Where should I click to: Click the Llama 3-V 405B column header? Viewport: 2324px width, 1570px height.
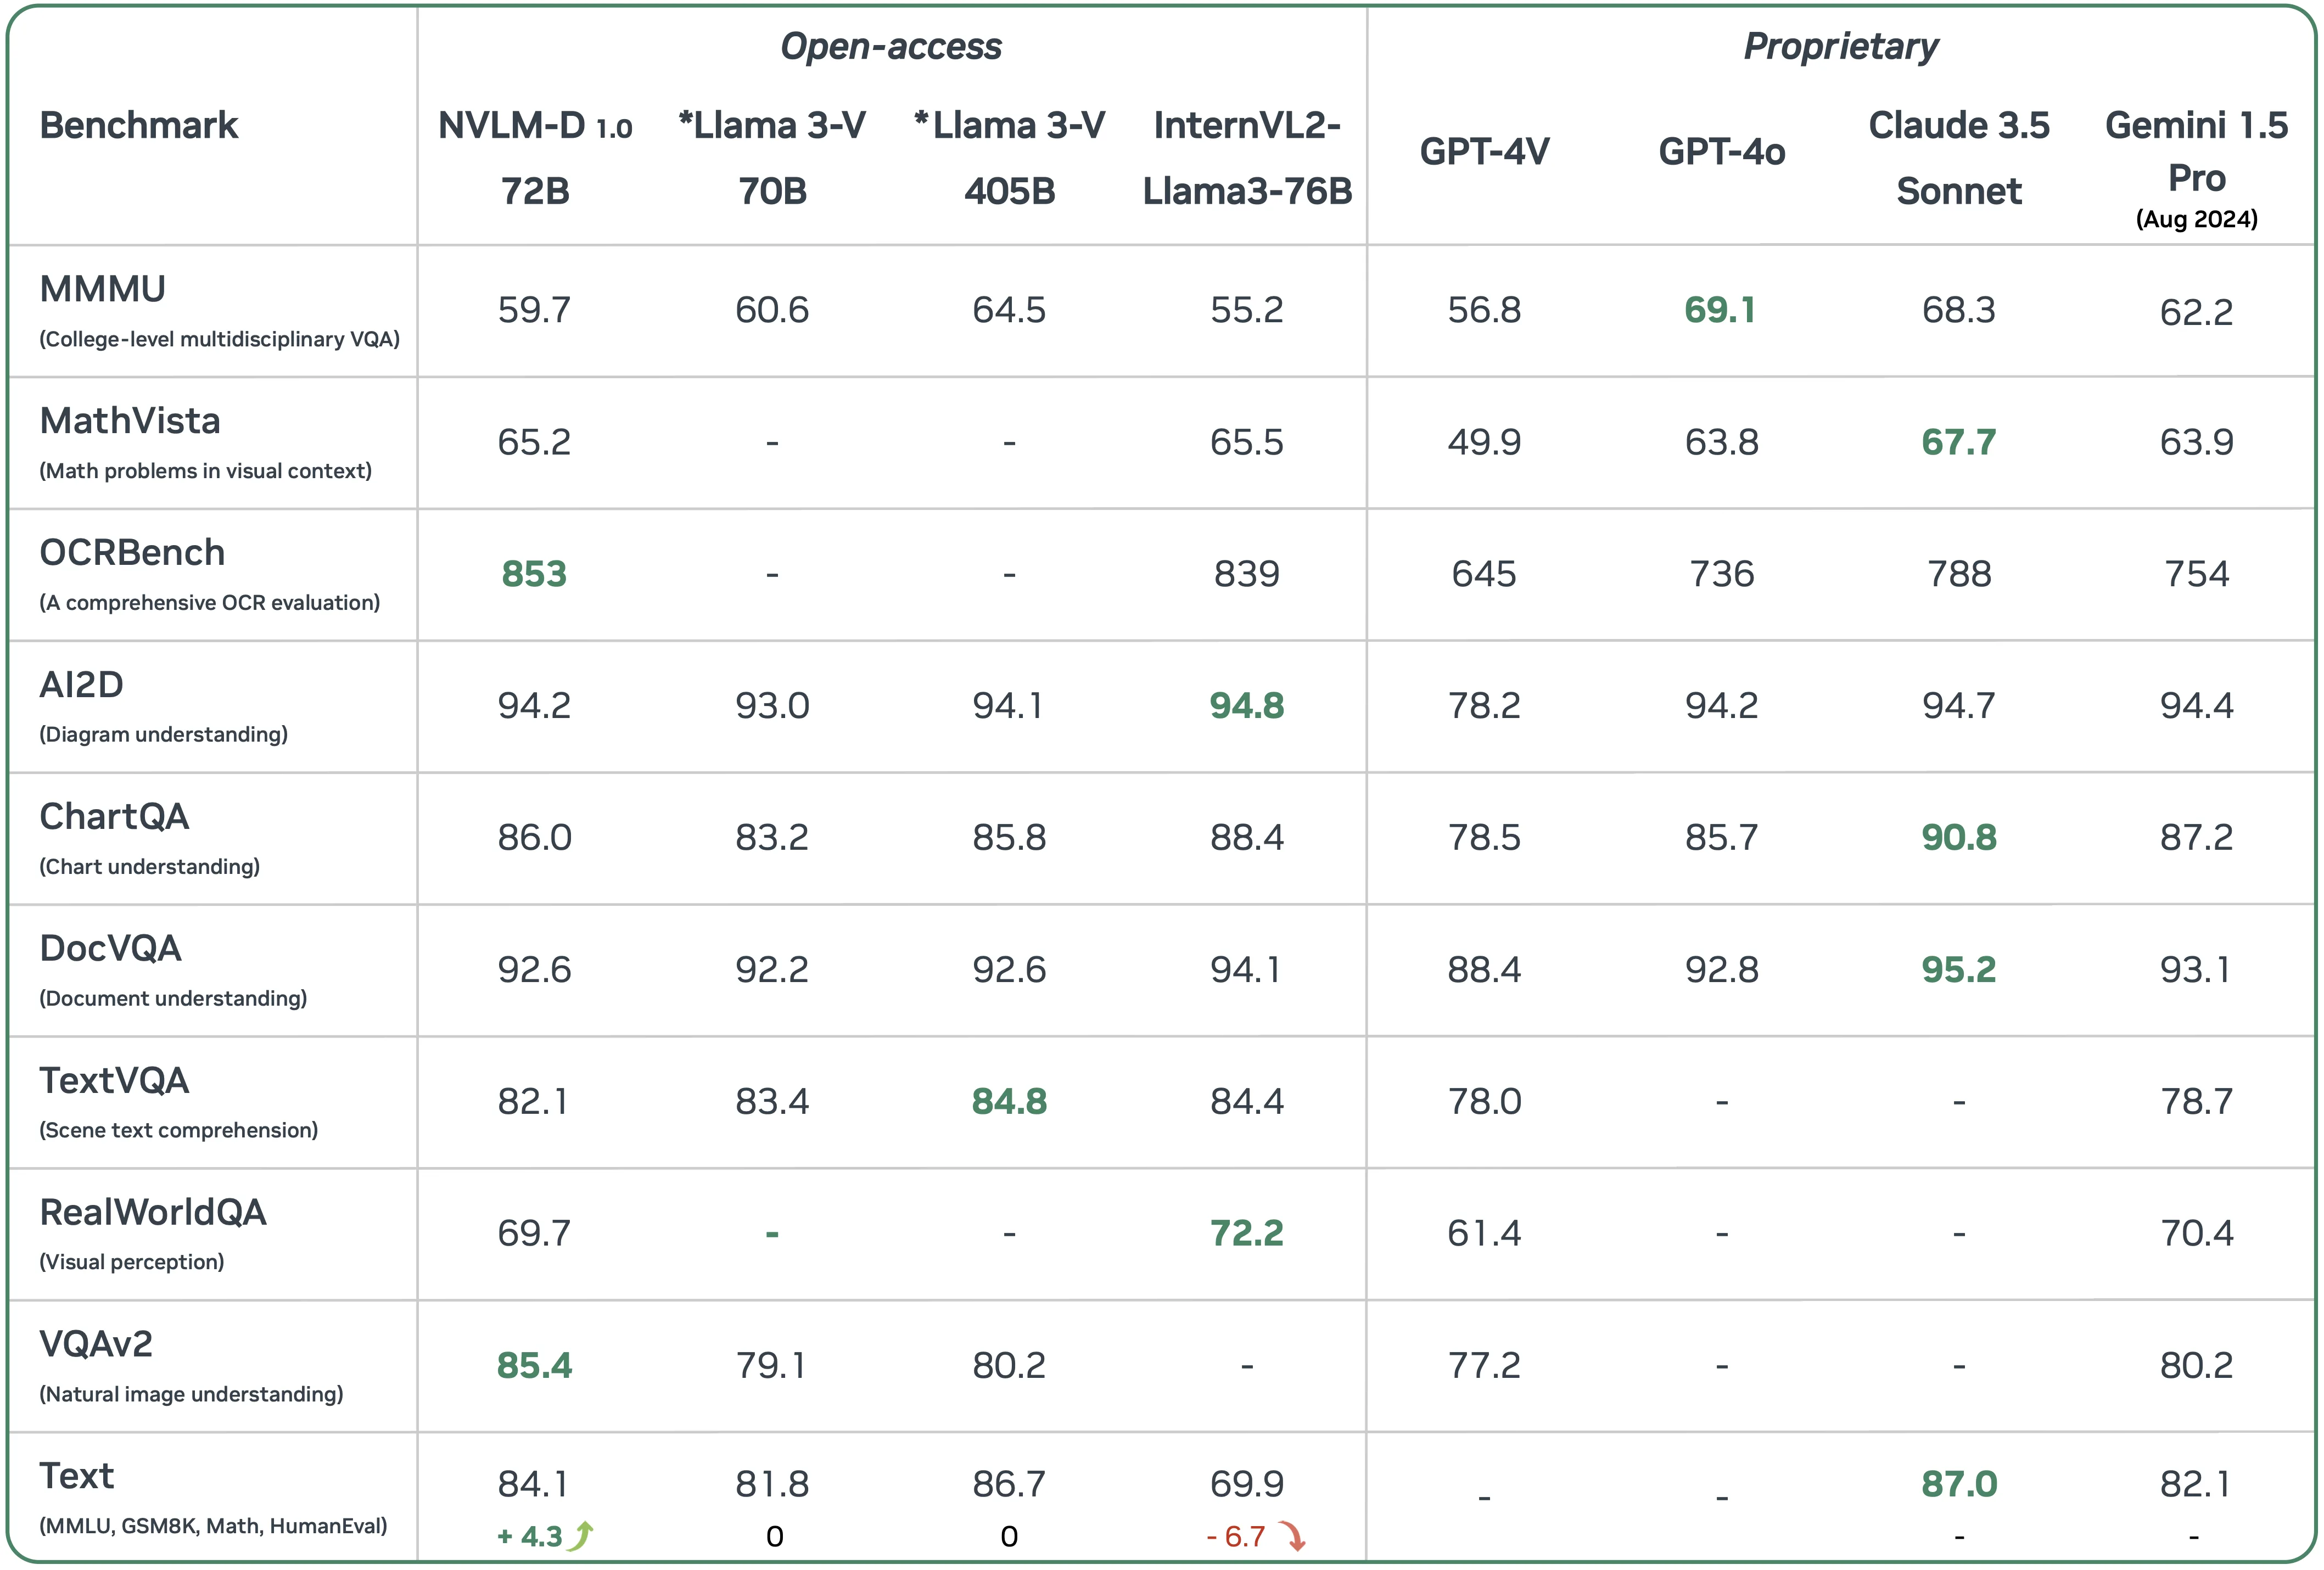click(1010, 158)
